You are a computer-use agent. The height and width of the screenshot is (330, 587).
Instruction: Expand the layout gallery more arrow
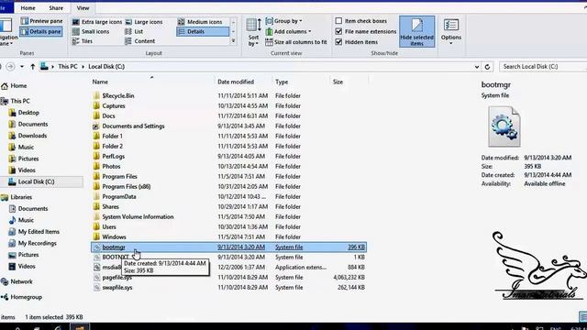pyautogui.click(x=233, y=40)
